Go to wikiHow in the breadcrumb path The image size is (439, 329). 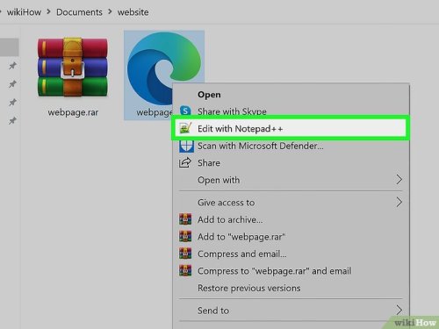[x=24, y=12]
